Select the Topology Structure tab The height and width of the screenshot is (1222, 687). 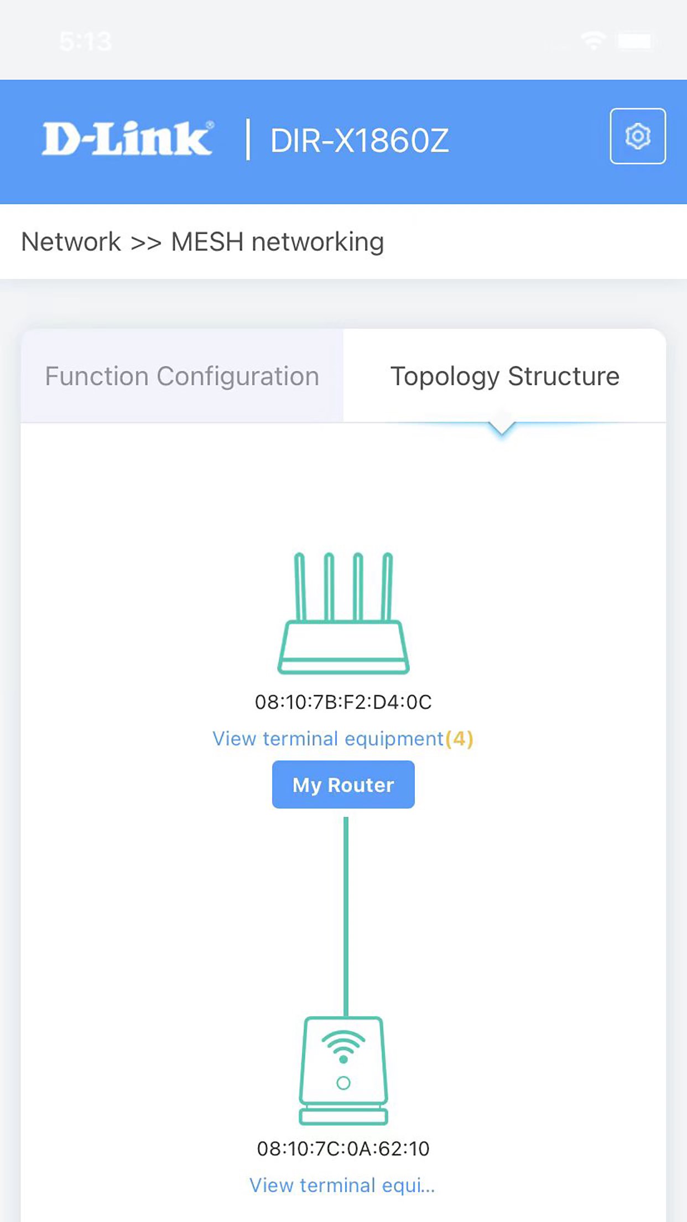pos(504,376)
